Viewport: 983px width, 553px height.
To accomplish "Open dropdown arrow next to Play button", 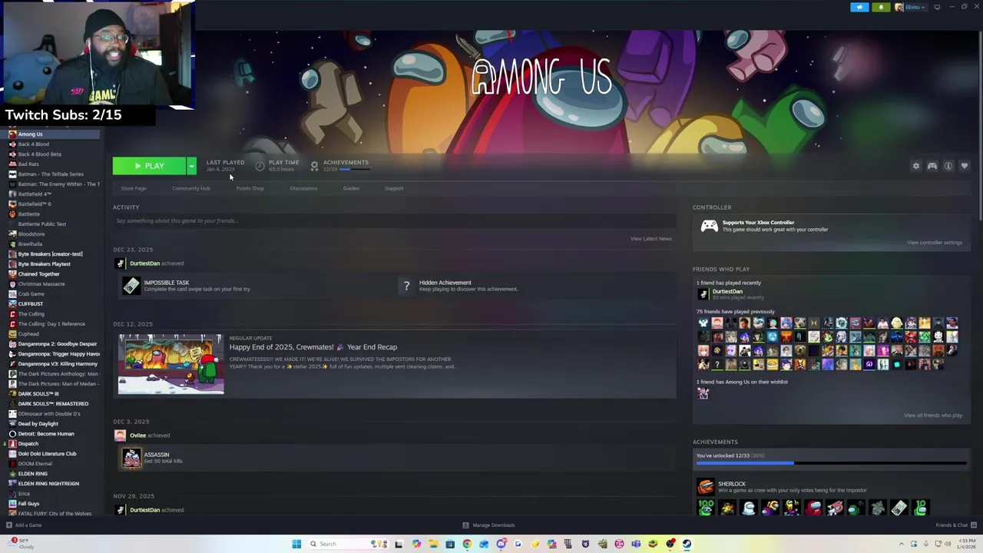I will coord(191,166).
